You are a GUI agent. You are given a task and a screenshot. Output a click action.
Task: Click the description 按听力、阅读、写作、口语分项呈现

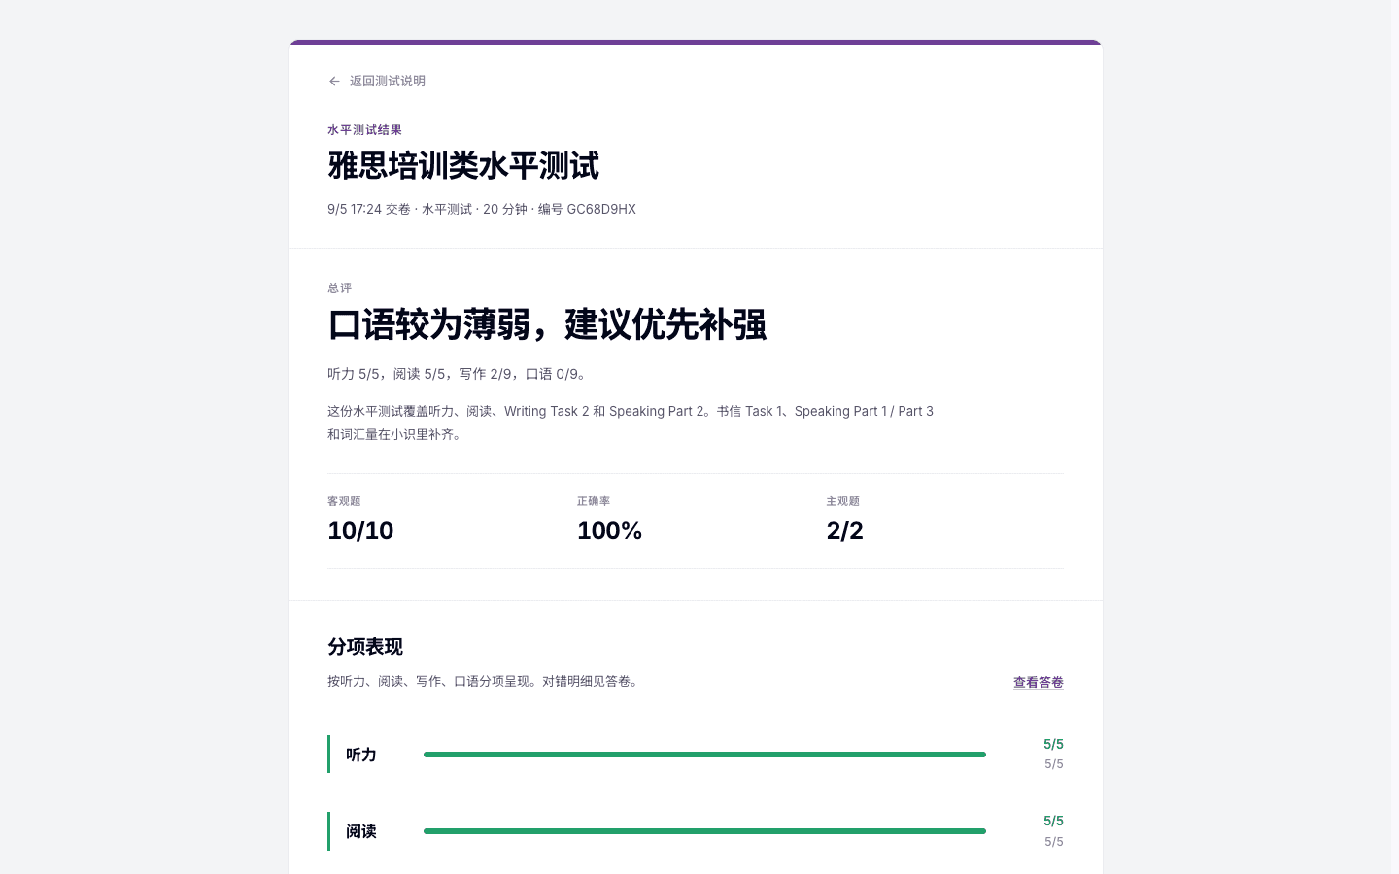click(x=485, y=681)
